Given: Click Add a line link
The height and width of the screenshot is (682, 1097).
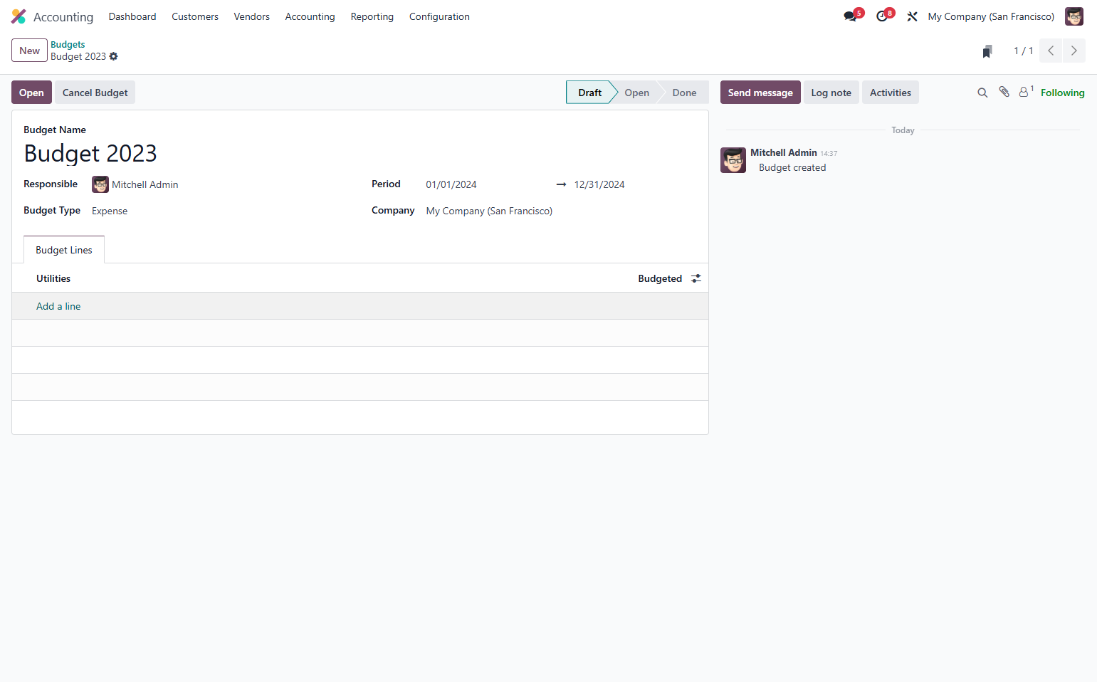Looking at the screenshot, I should point(58,306).
